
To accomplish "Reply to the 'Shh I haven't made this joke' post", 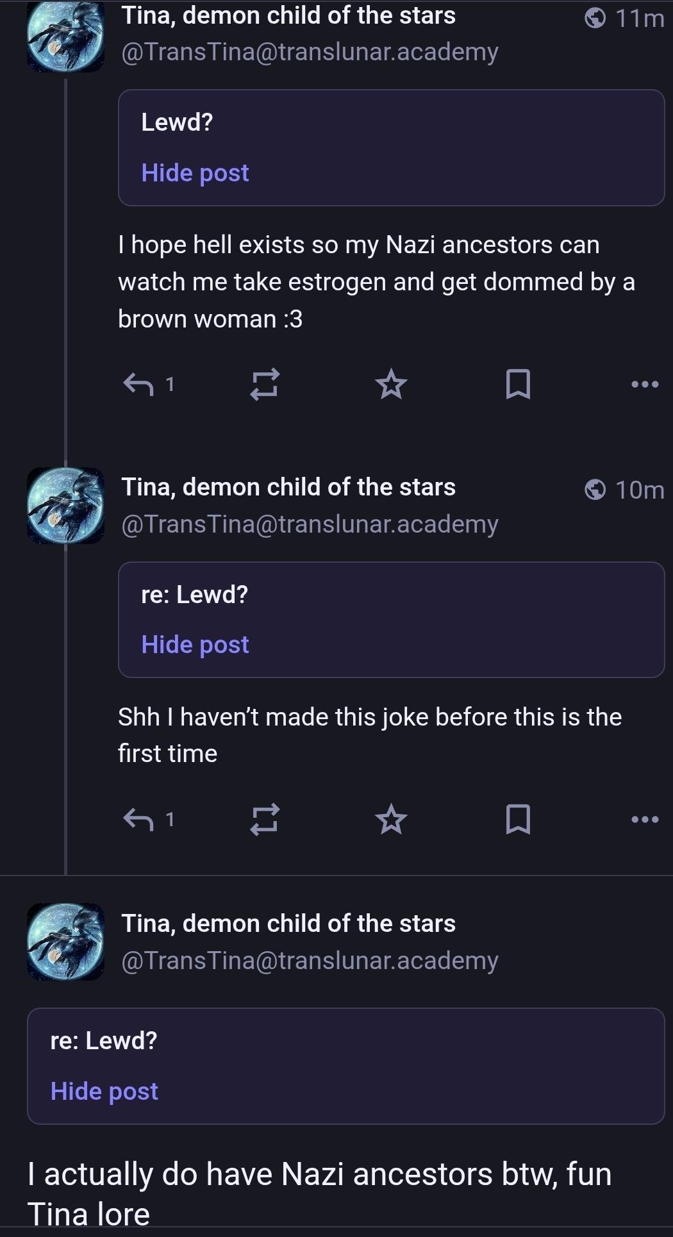I will coord(138,819).
